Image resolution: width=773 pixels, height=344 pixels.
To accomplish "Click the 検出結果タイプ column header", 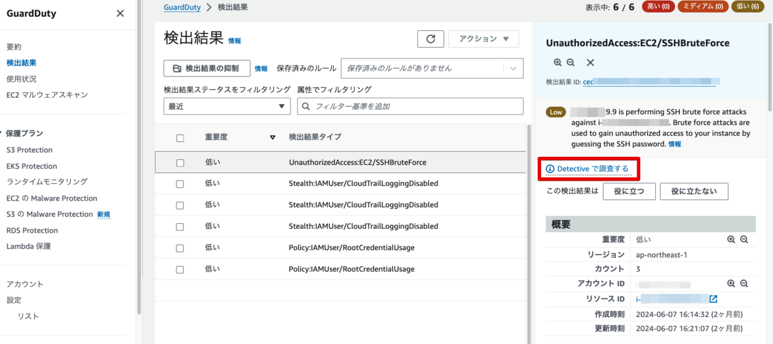I will [x=315, y=138].
